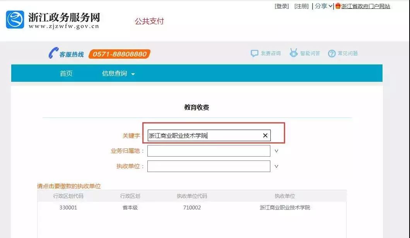This screenshot has height=238, width=410.
Task: Open the 信息查询 menu
Action: [x=118, y=74]
